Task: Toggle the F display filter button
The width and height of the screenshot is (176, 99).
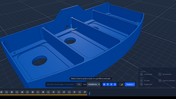Action: (x=108, y=84)
